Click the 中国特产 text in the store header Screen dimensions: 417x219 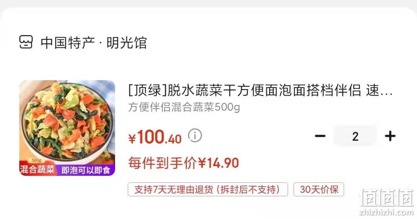click(67, 43)
